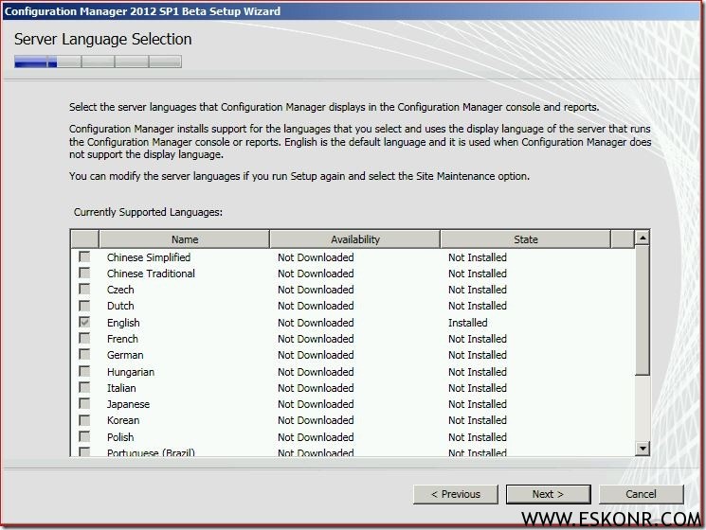The height and width of the screenshot is (530, 706).
Task: Click Not Downloaded availability for Dutch row
Action: click(316, 306)
